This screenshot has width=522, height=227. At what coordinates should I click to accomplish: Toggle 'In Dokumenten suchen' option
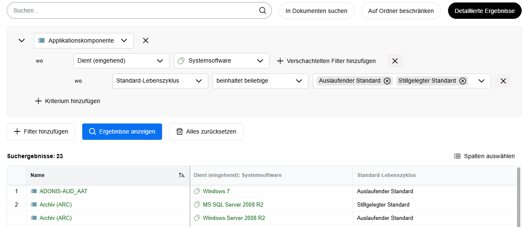click(x=316, y=11)
